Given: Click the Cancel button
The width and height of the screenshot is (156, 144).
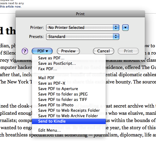Looking at the screenshot, I should point(104,51).
